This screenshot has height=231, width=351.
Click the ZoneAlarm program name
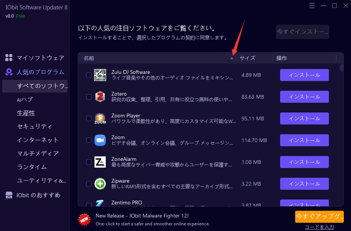point(124,159)
